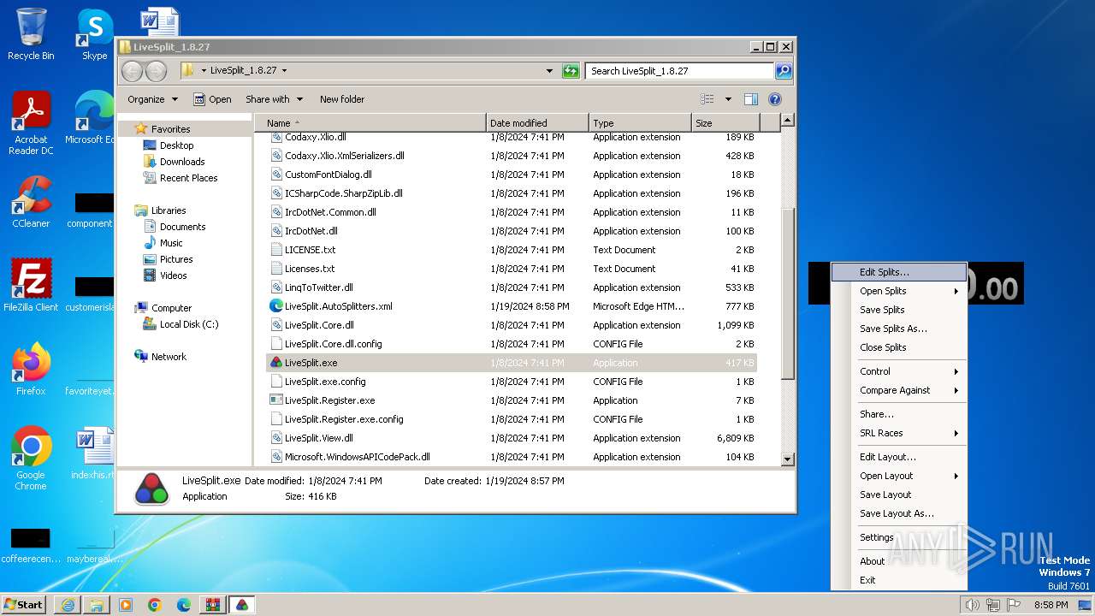Select LiveSplit.Core.dll file row
This screenshot has height=616, width=1095.
click(512, 325)
